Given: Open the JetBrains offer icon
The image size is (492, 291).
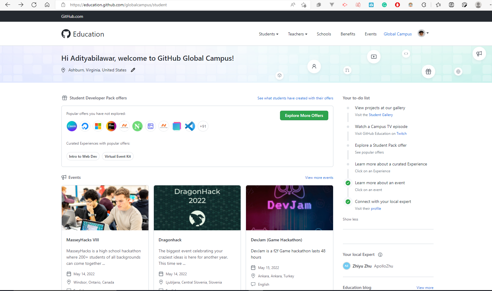Looking at the screenshot, I should 111,126.
